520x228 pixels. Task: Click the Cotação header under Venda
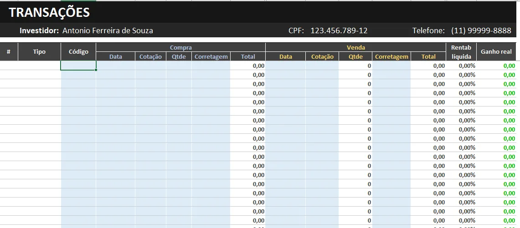coord(322,57)
